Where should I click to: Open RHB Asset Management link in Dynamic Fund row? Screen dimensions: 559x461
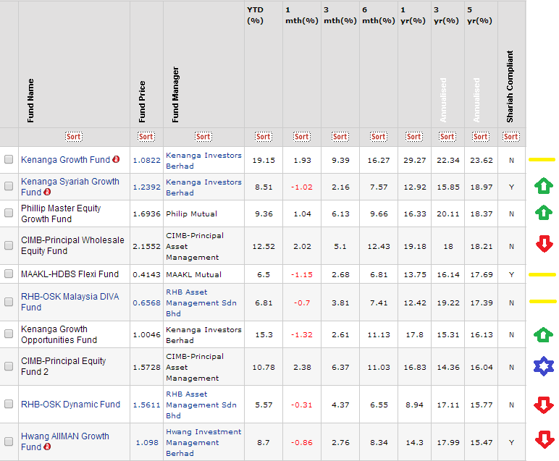(x=201, y=405)
